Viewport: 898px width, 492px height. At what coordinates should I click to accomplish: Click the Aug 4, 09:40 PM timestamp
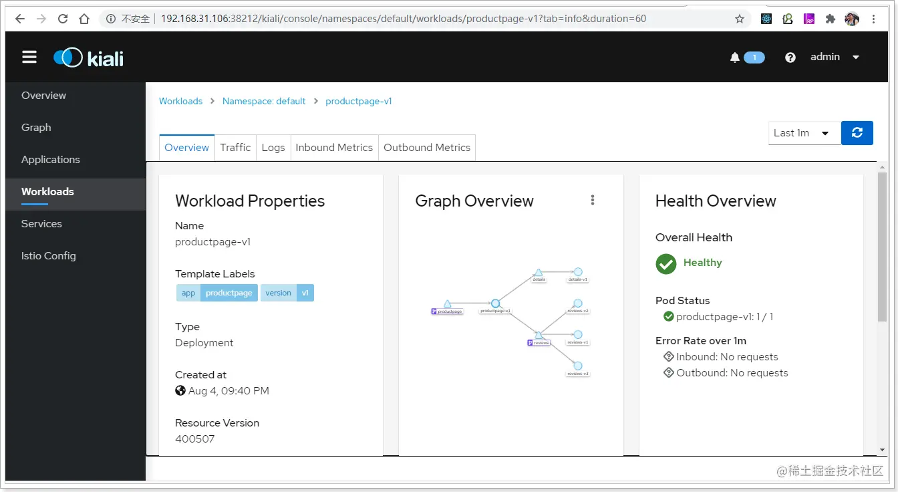[x=229, y=391]
